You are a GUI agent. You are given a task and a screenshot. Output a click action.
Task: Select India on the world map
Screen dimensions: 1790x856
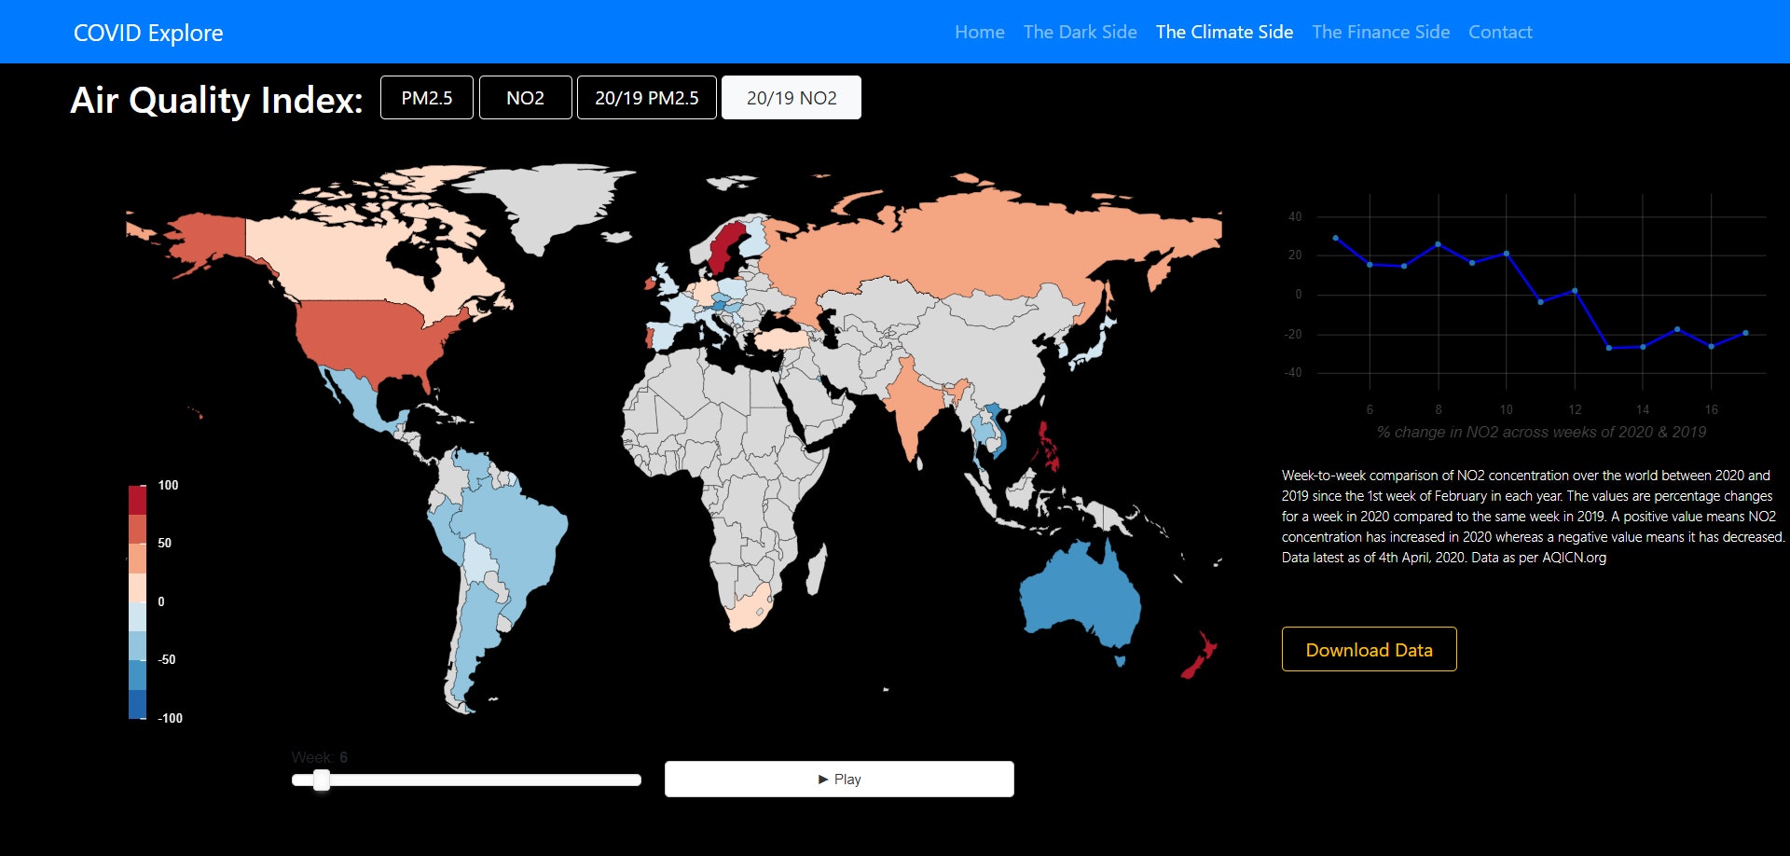pyautogui.click(x=914, y=401)
